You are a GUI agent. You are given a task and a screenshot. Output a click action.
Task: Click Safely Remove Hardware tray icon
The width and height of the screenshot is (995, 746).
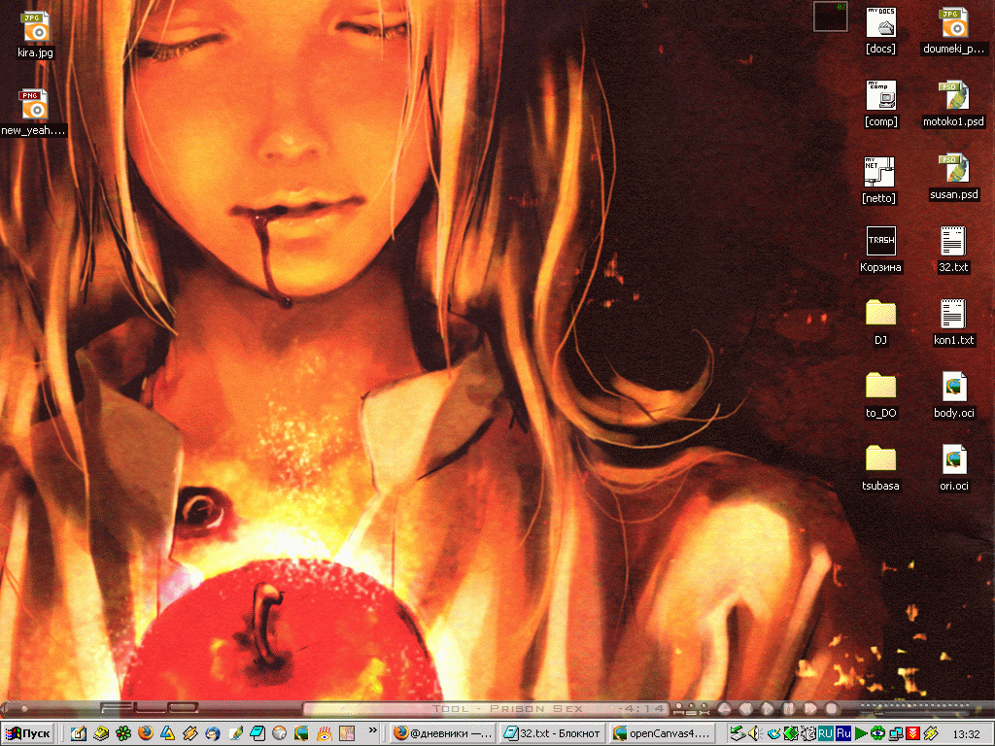pos(738,734)
